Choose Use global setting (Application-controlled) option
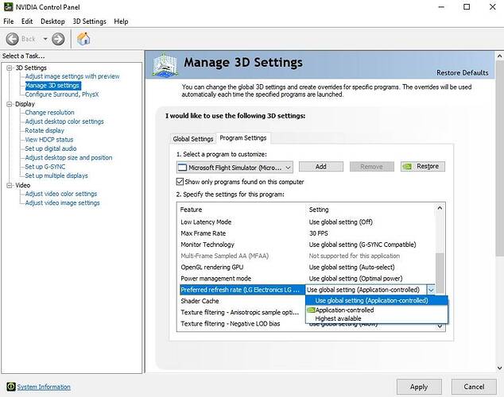Screen dimensions: 504x397 (x=376, y=300)
